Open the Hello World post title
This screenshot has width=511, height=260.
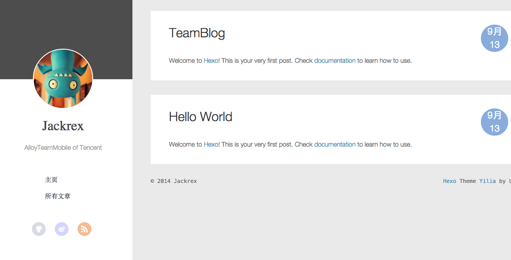200,117
